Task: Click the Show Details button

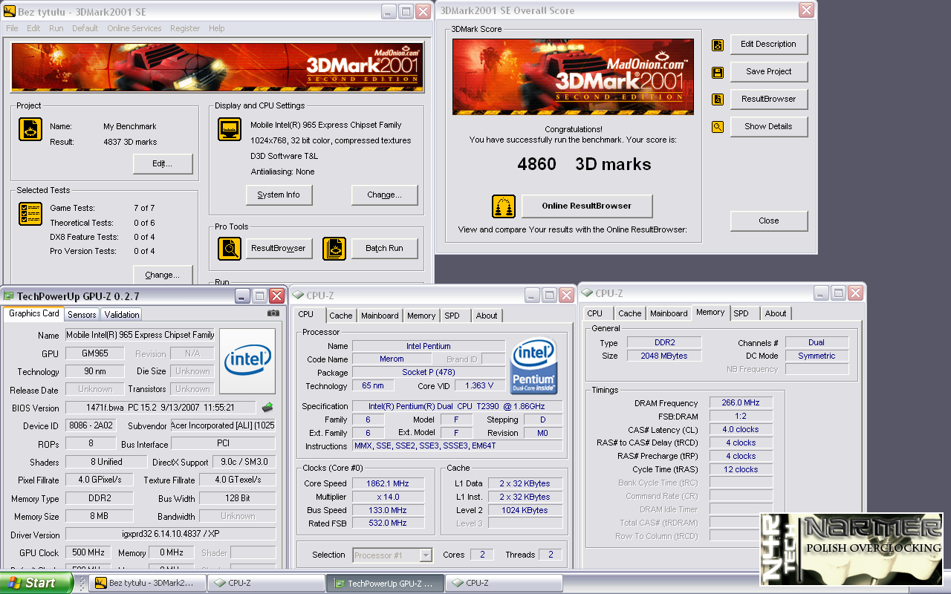Action: coord(768,126)
